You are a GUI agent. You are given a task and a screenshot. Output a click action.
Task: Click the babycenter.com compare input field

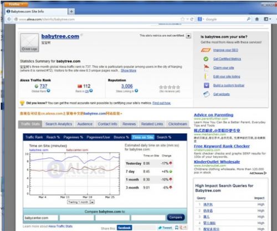tap(40, 218)
